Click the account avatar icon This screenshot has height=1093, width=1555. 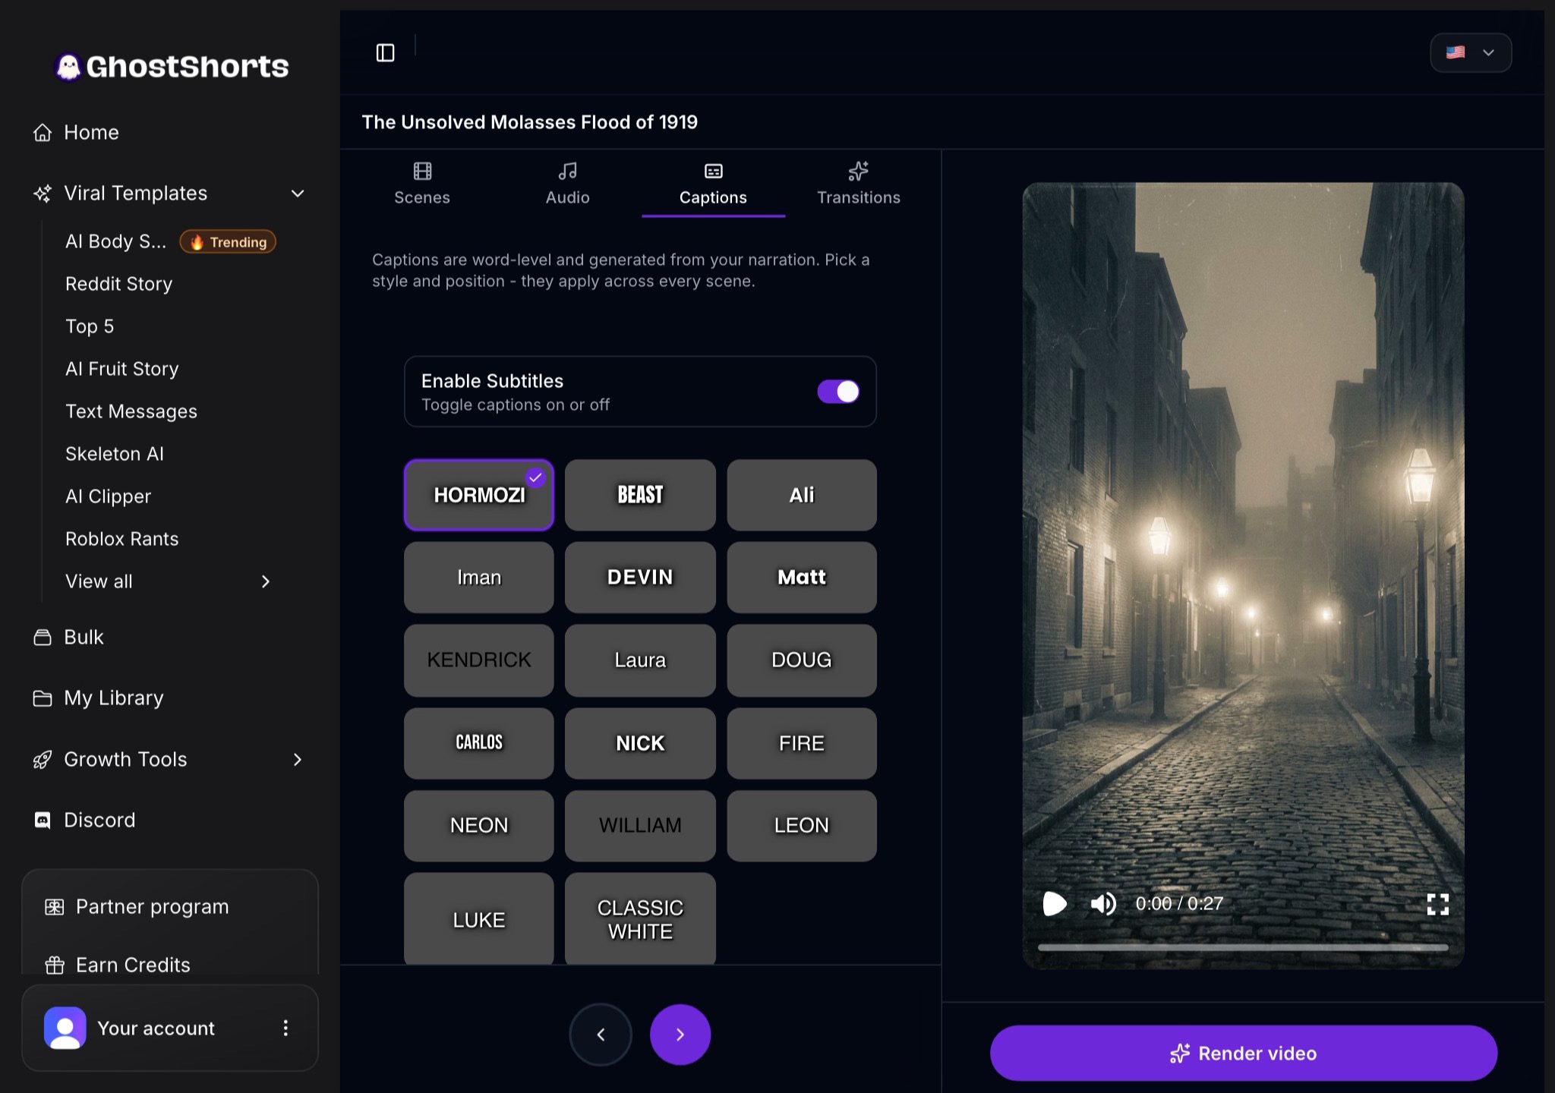pos(65,1028)
